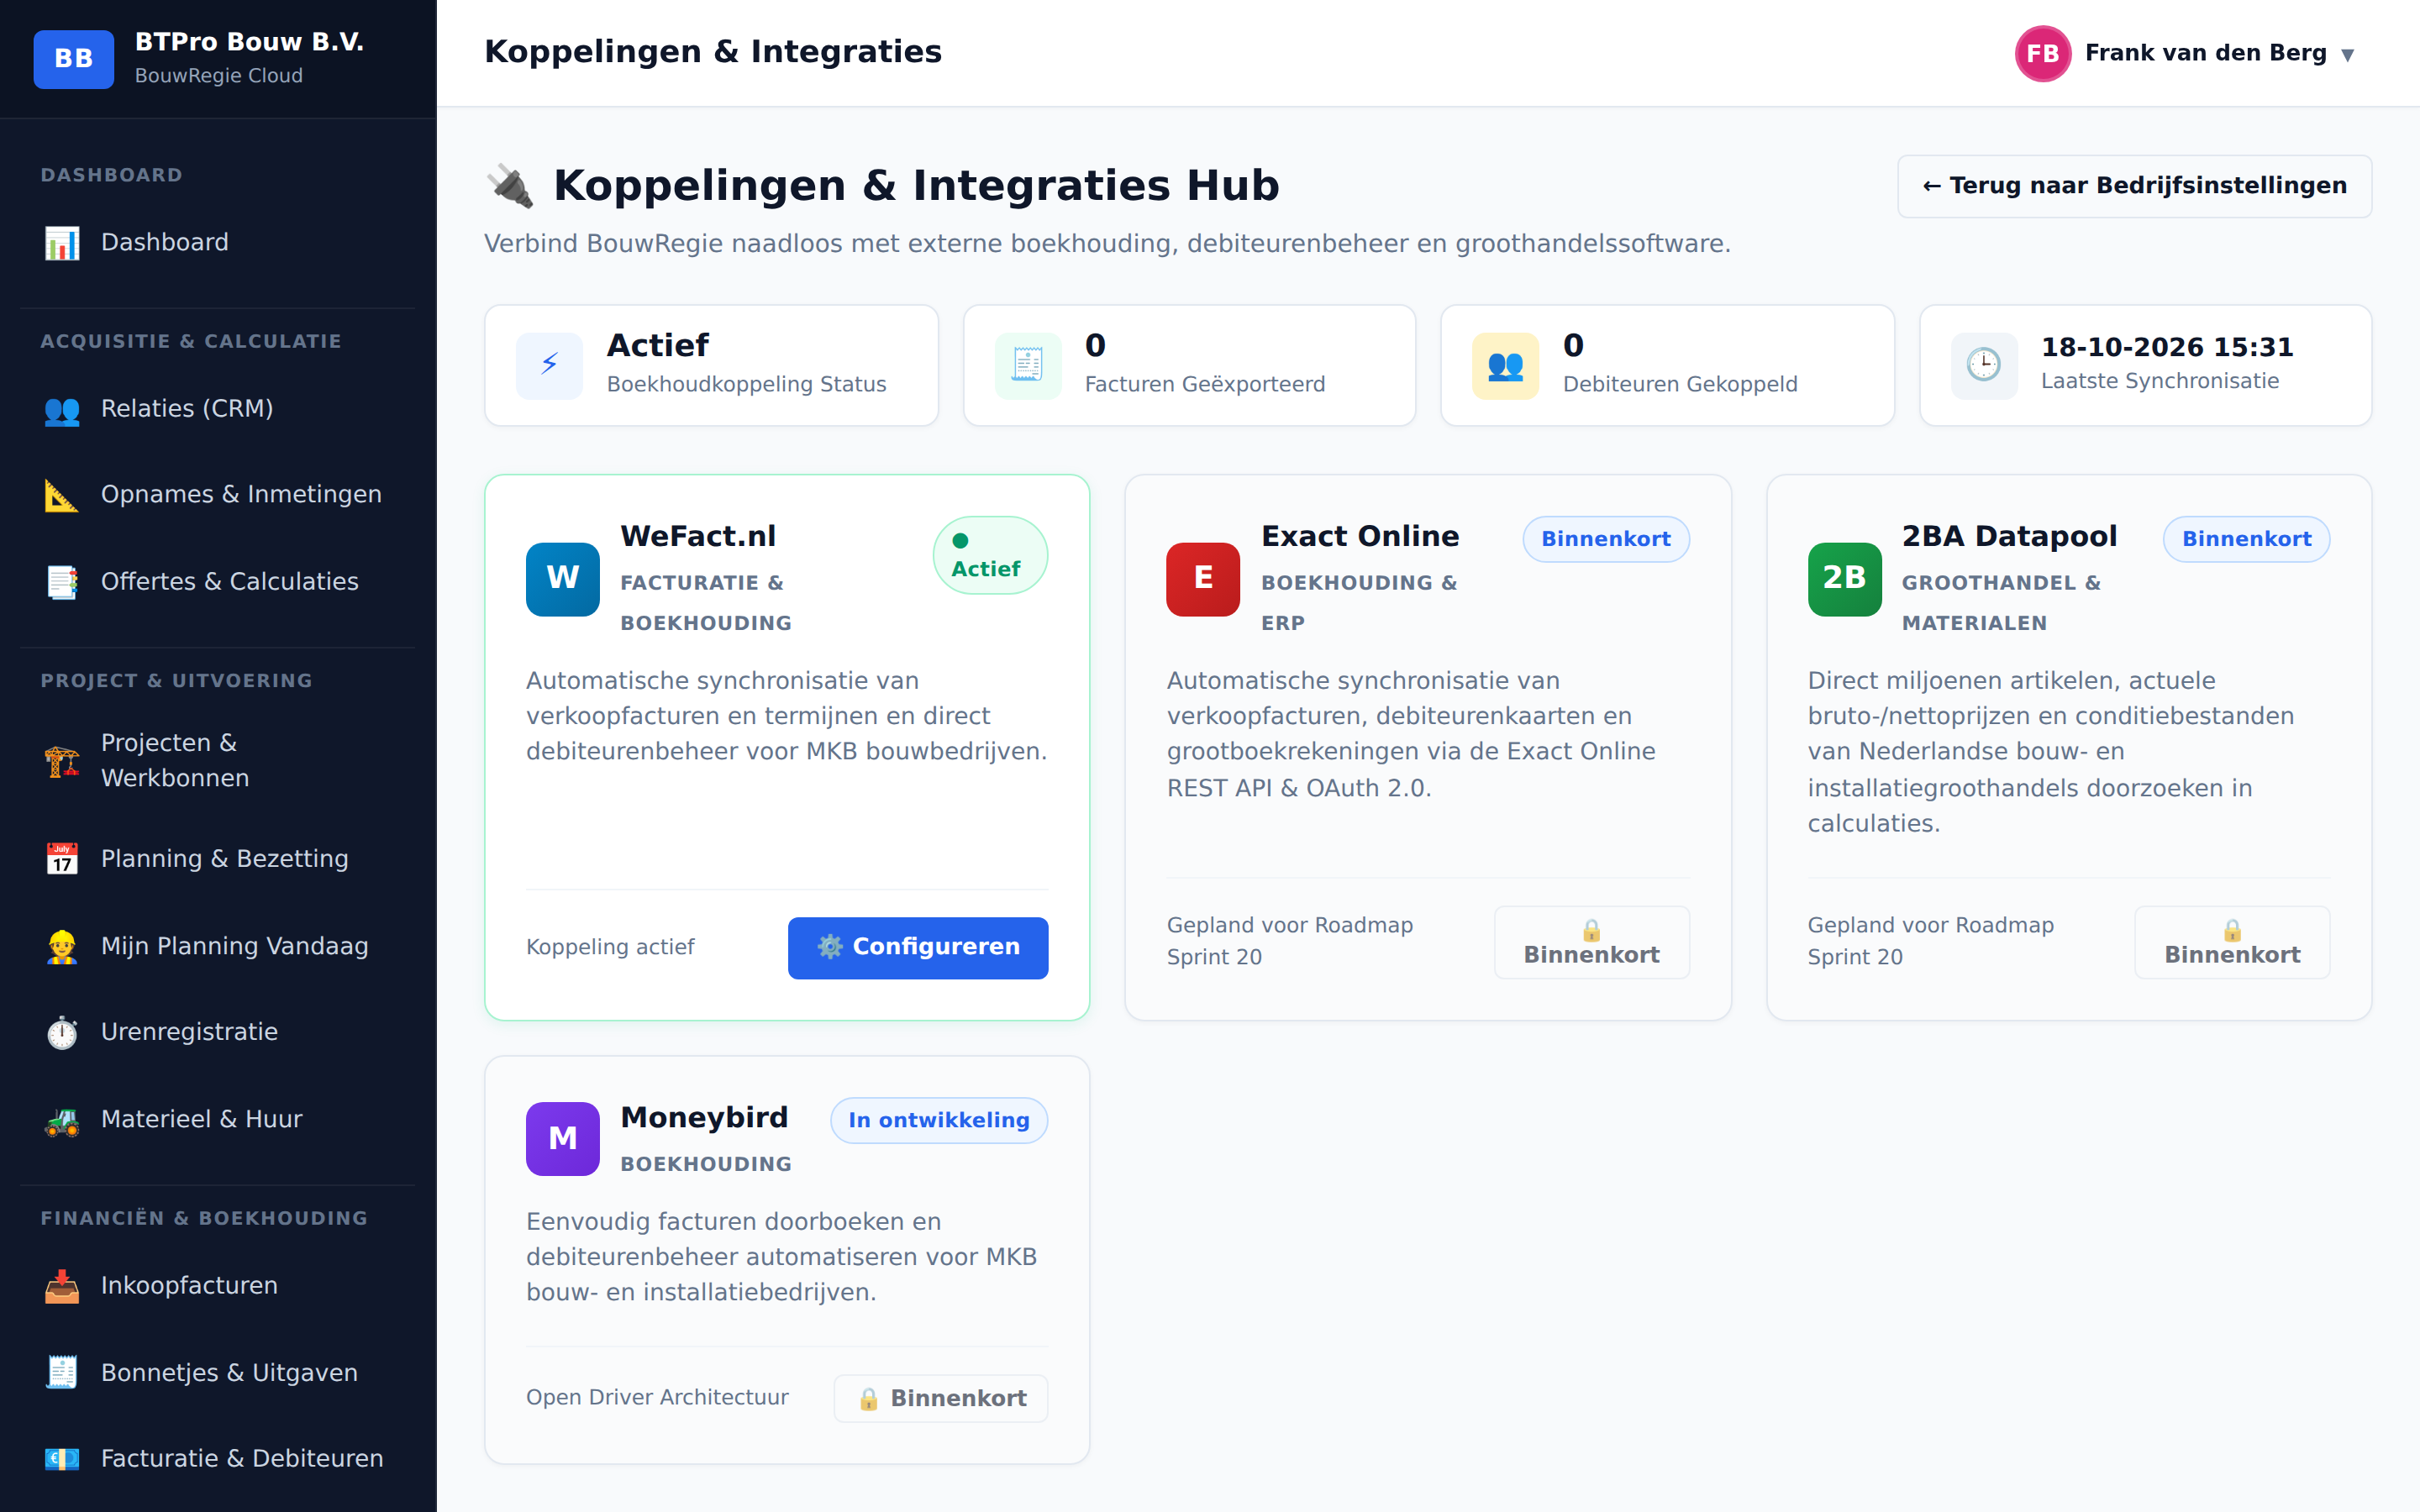
Task: Click the Debiteuren Gekoppeld people icon
Action: coord(1505,365)
